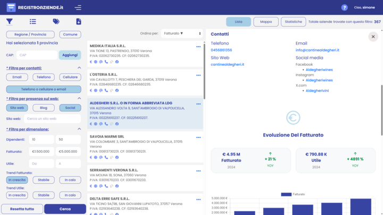Toggle the hamburger menu in header

[x=78, y=7]
